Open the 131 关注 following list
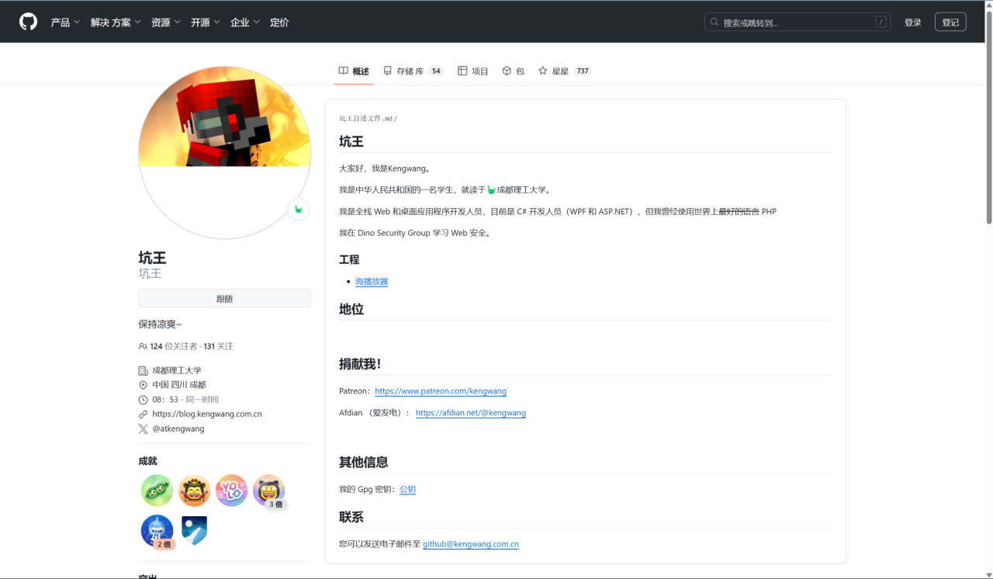The height and width of the screenshot is (579, 993). click(219, 346)
